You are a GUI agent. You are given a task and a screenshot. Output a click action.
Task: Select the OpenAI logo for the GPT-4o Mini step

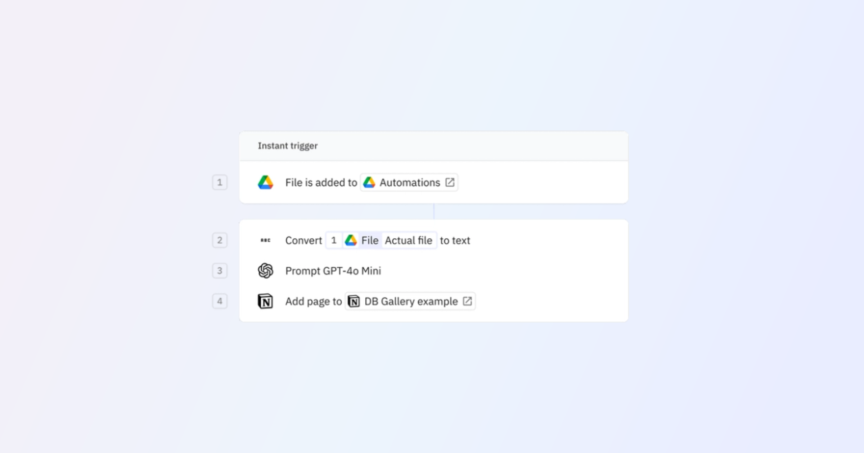click(x=265, y=271)
